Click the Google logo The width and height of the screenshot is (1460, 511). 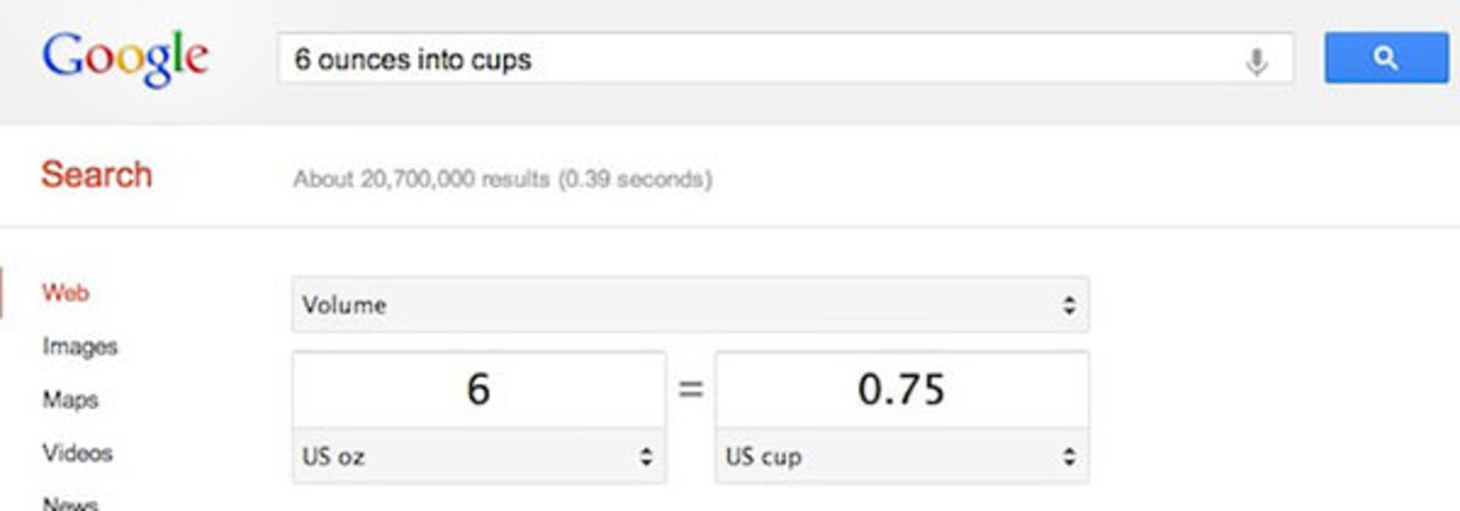tap(125, 59)
